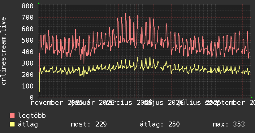Click the 400 y-axis label
The height and width of the screenshot is (133, 255).
(x=28, y=52)
